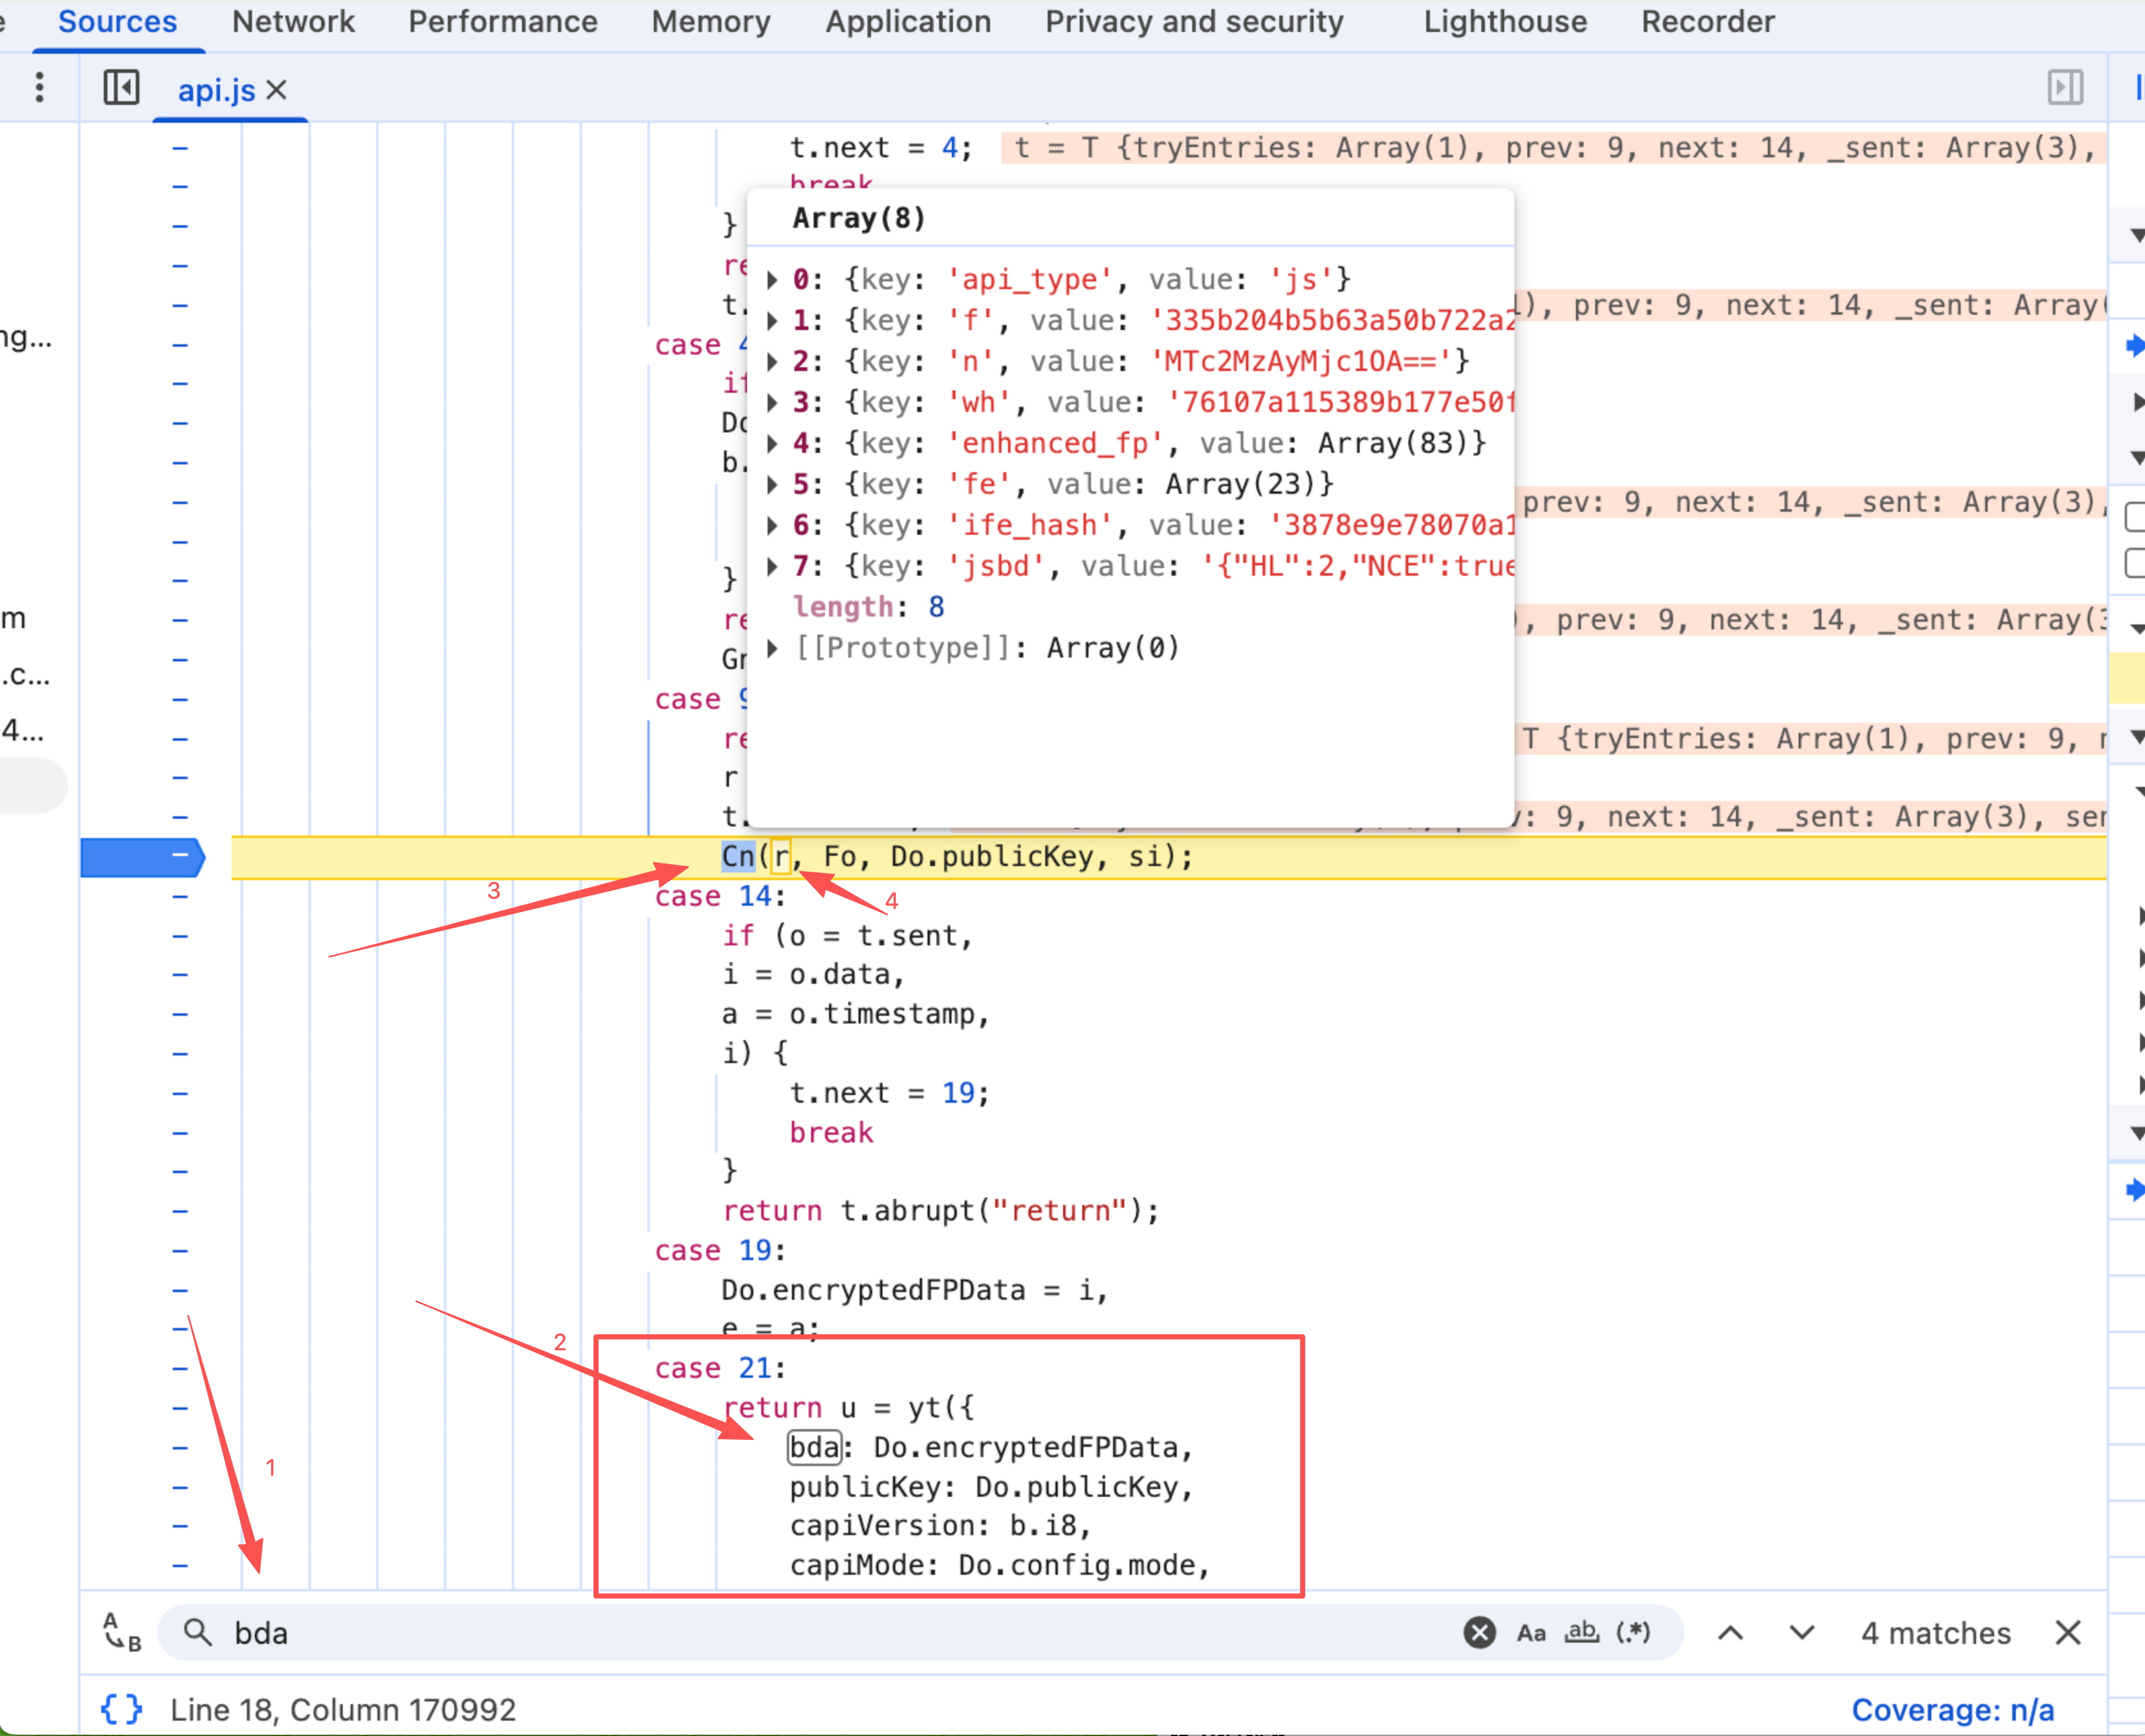The height and width of the screenshot is (1736, 2145).
Task: Toggle the file navigator sidebar
Action: pos(121,88)
